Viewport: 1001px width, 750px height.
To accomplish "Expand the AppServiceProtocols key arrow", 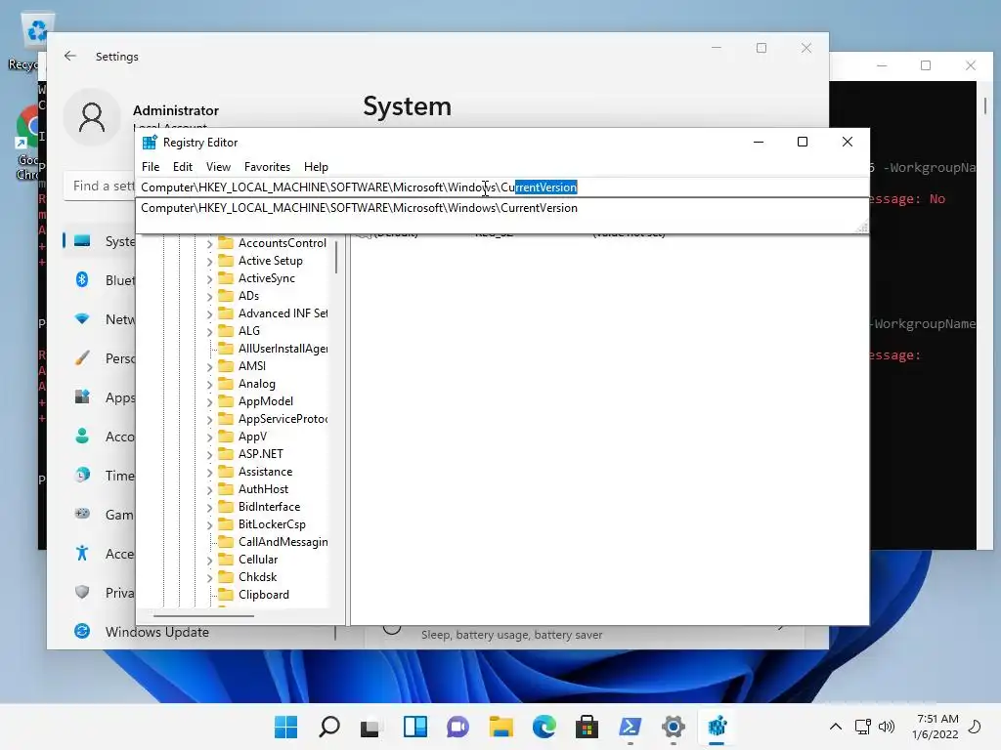I will click(209, 419).
